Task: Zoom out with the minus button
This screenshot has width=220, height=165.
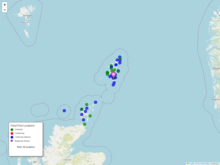Action: pyautogui.click(x=4, y=10)
